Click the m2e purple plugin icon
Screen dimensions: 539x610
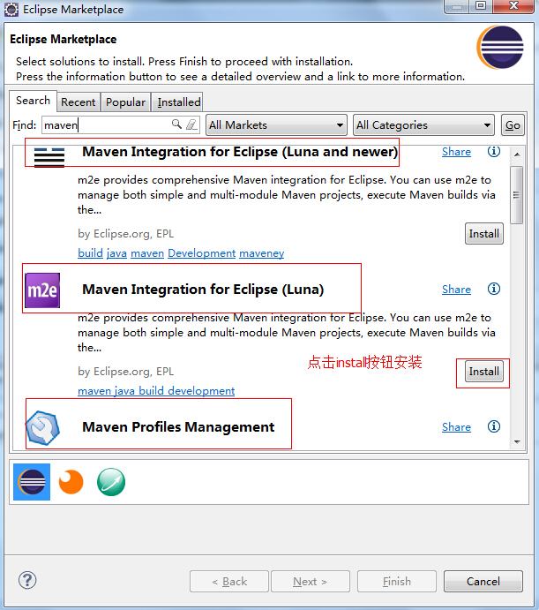pyautogui.click(x=42, y=290)
